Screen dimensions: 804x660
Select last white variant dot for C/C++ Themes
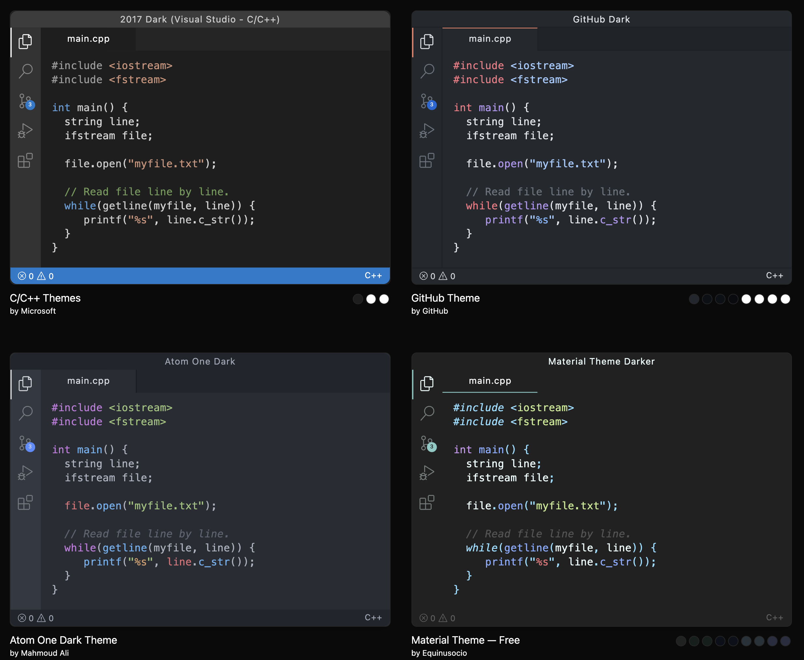[384, 299]
